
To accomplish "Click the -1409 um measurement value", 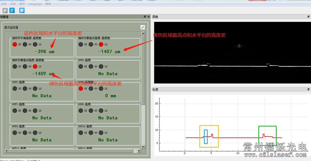I will coord(39,73).
